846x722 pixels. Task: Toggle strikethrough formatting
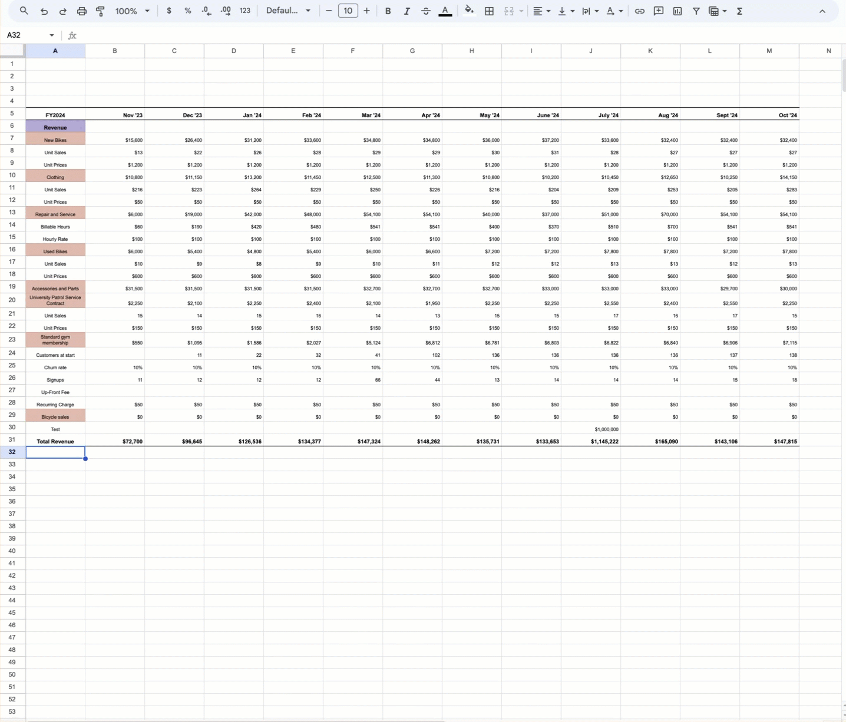click(426, 11)
